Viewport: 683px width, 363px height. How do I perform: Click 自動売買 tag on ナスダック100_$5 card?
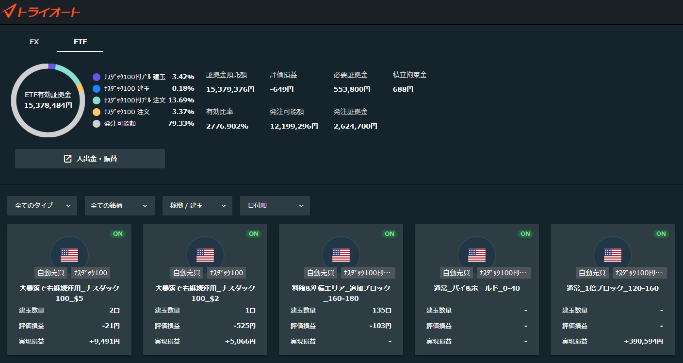pos(52,273)
